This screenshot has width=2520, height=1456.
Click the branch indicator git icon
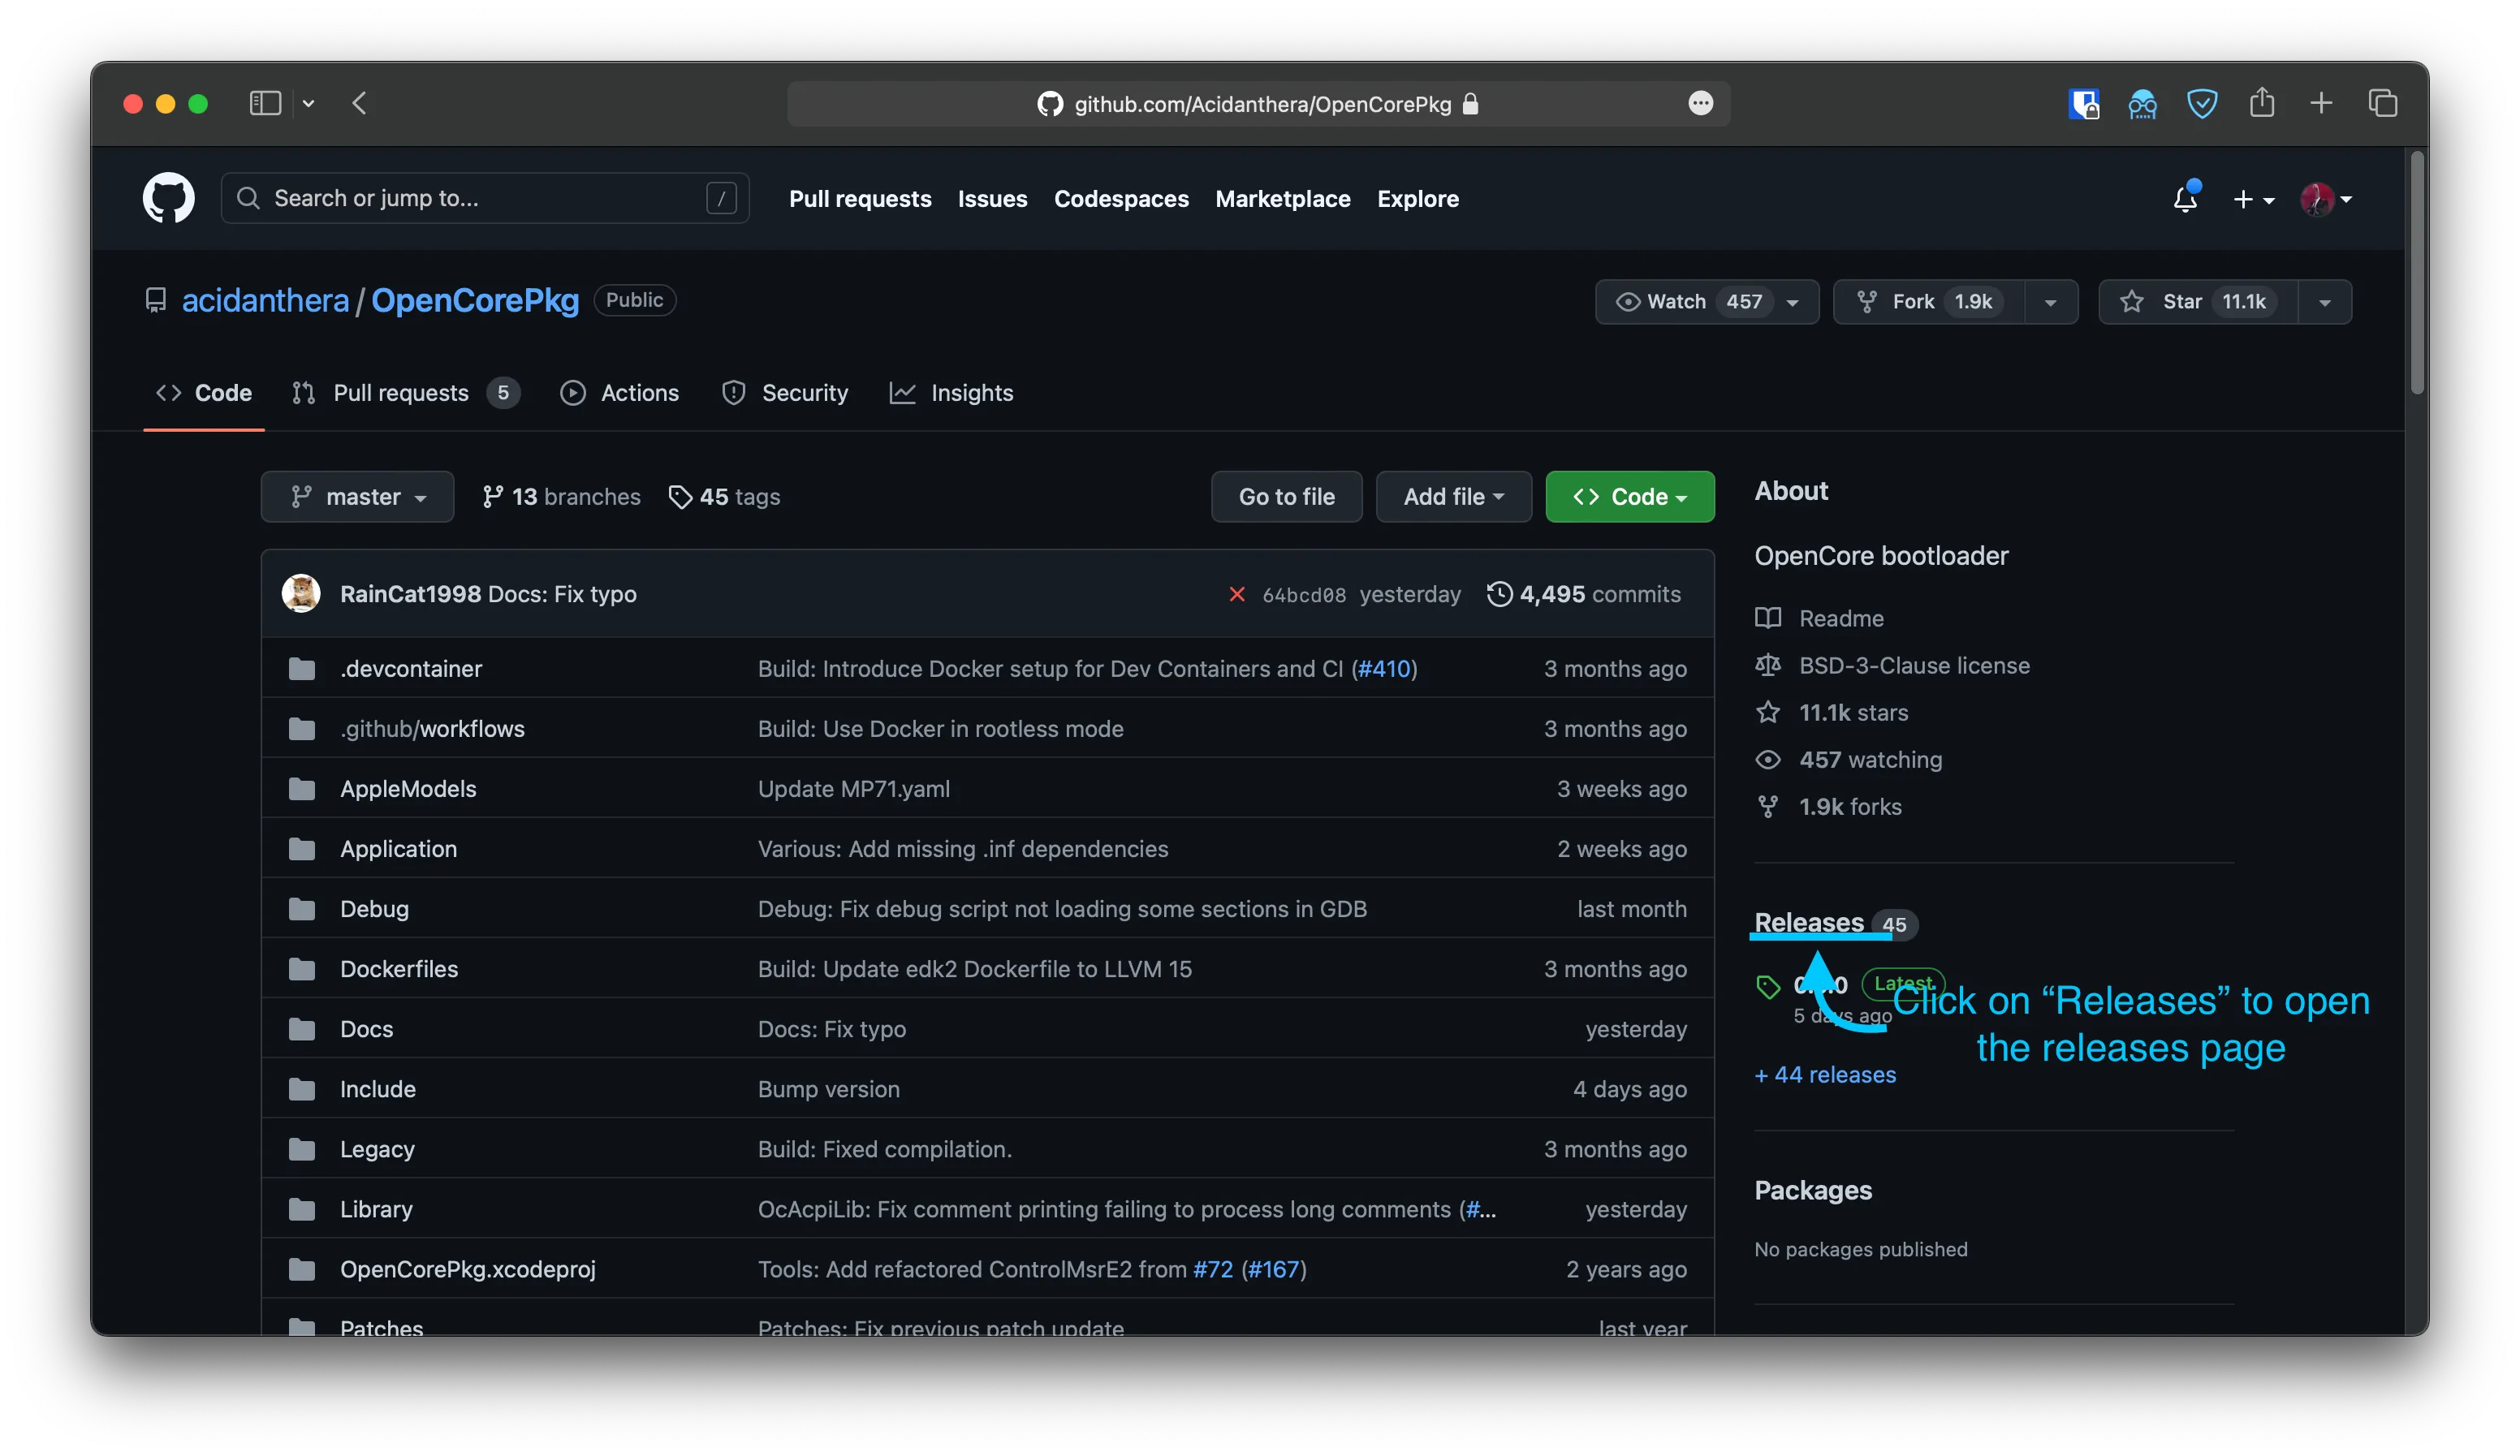pos(301,498)
